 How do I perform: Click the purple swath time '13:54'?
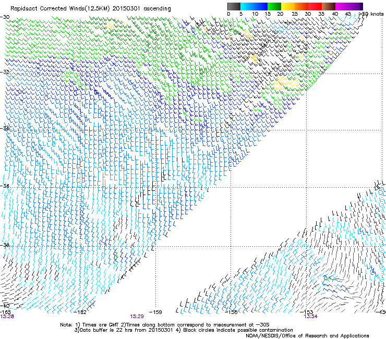click(x=311, y=317)
